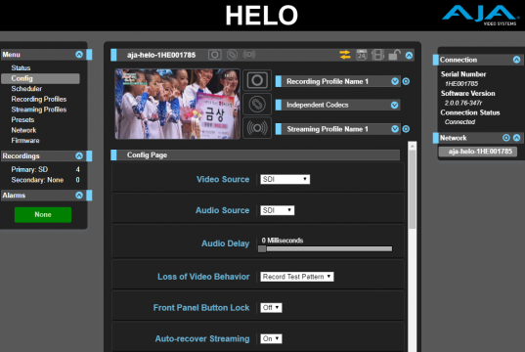
Task: Expand the Independent Codecs dropdown
Action: (x=394, y=106)
